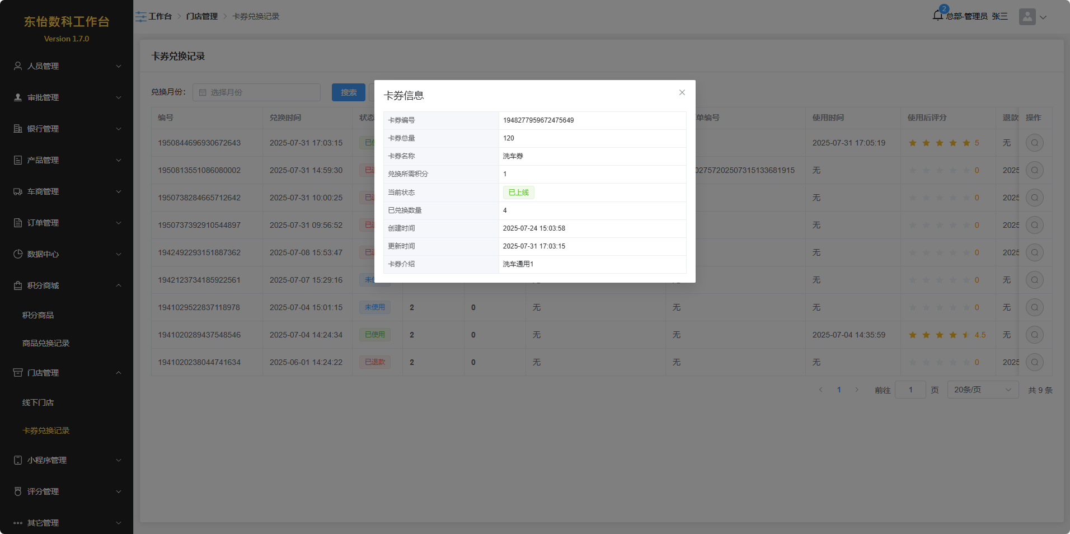Toggle the sidebar collapse icon
The width and height of the screenshot is (1070, 534).
click(140, 17)
